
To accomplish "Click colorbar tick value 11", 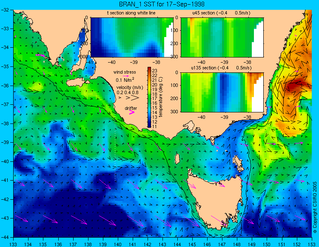I will click(x=155, y=126).
